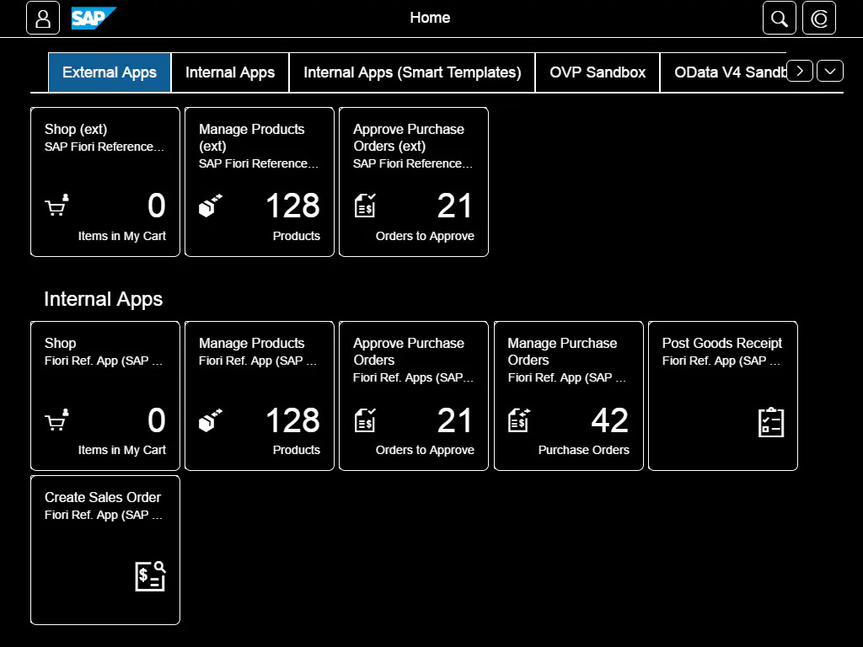Open the OVP Sandbox tab
Image resolution: width=863 pixels, height=647 pixels.
(598, 72)
